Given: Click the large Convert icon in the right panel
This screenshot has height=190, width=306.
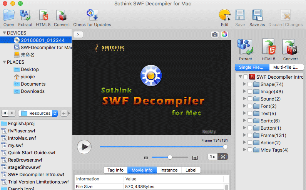Looking at the screenshot, I should tap(290, 47).
